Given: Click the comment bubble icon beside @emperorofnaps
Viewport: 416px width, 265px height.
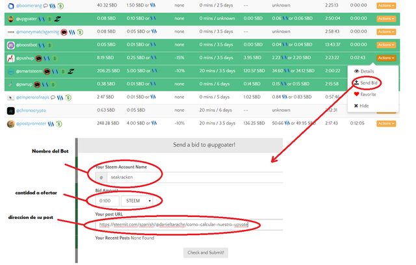Looking at the screenshot, I should 53,97.
